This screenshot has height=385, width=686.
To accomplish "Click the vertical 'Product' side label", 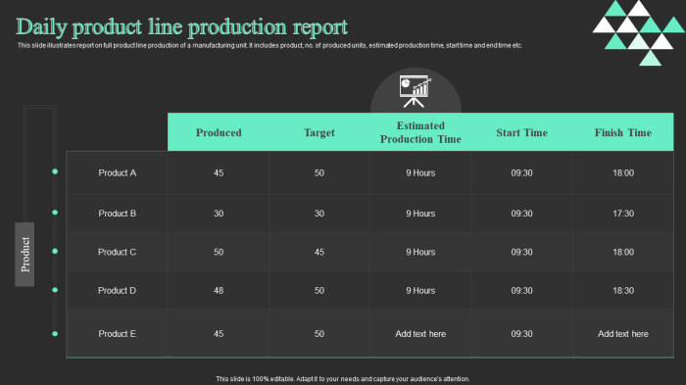I will pos(24,255).
